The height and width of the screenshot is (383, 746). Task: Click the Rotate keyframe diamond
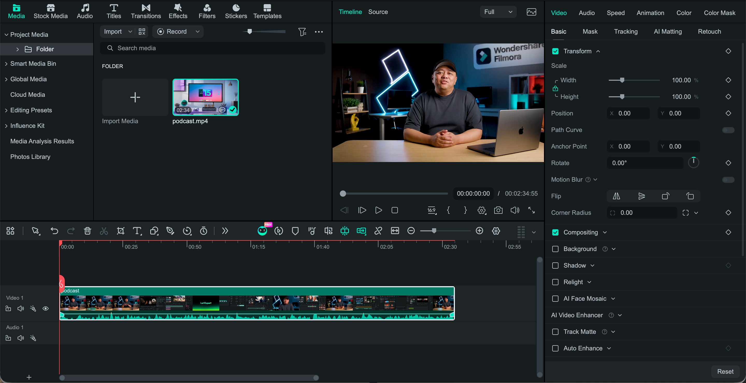728,163
